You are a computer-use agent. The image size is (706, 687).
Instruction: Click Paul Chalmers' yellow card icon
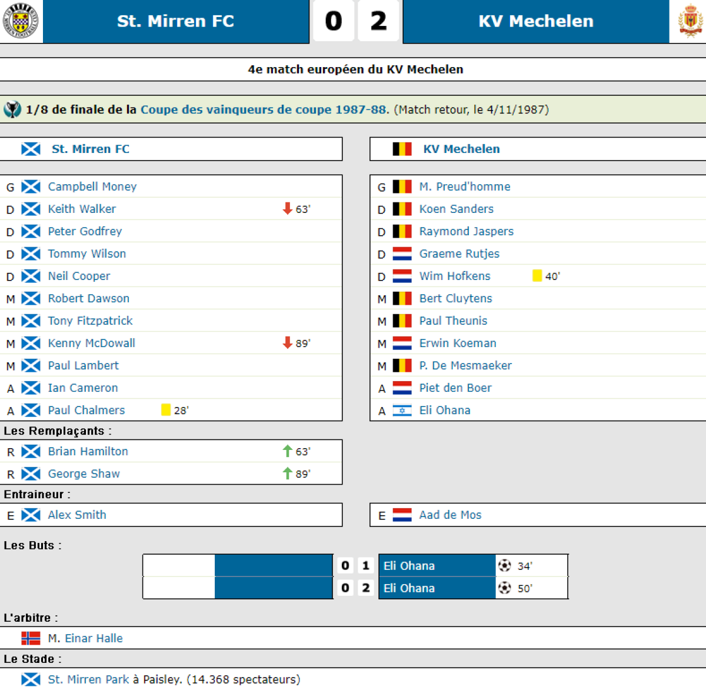(x=166, y=410)
